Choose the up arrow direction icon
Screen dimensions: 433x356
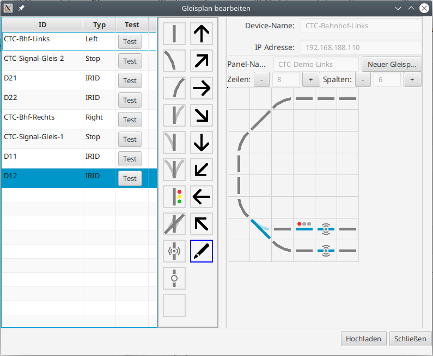click(x=202, y=34)
